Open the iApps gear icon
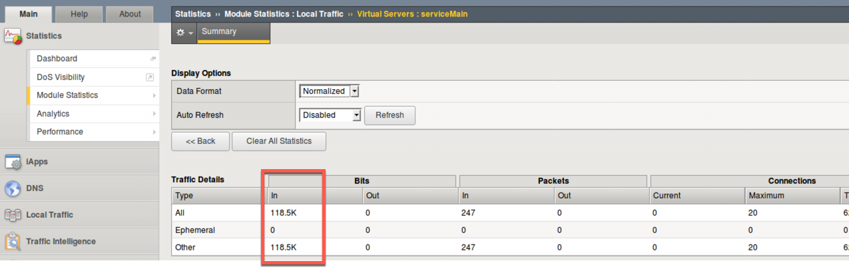The height and width of the screenshot is (269, 849). [x=13, y=162]
